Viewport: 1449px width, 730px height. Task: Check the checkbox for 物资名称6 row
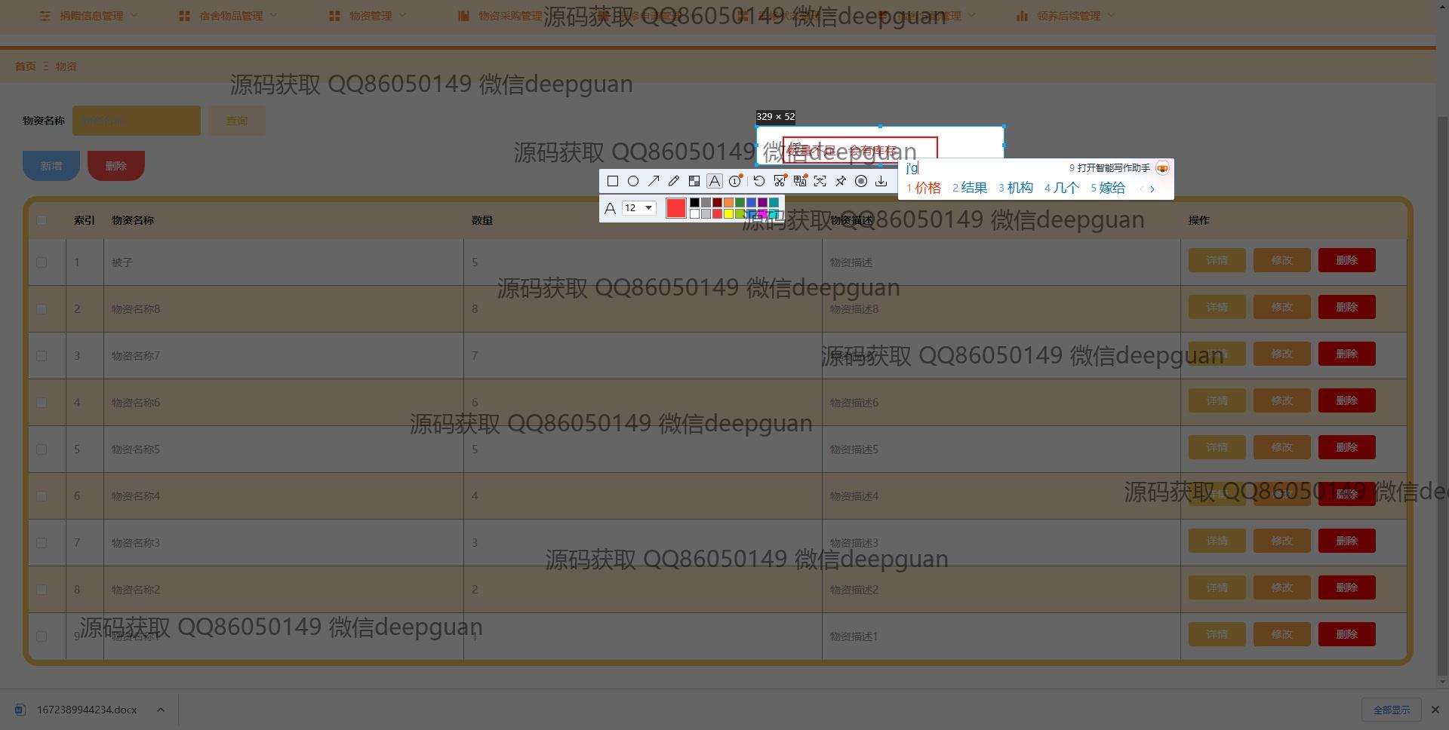pos(42,403)
